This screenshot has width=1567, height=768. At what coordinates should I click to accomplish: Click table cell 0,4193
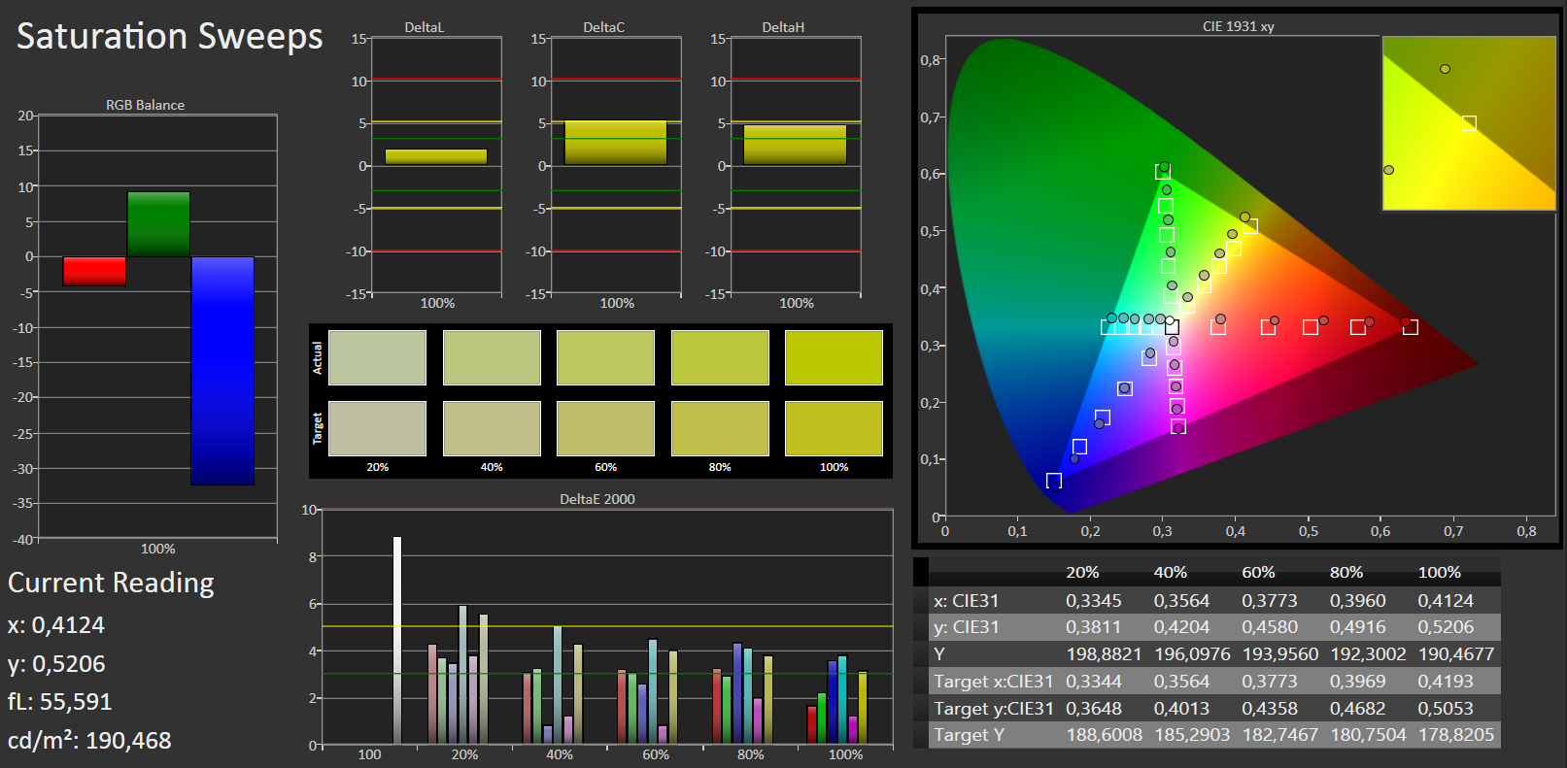coord(1446,682)
